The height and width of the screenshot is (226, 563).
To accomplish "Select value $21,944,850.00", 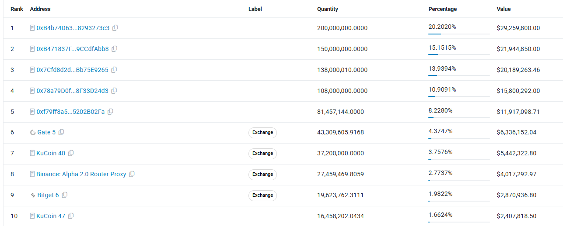I will click(518, 49).
